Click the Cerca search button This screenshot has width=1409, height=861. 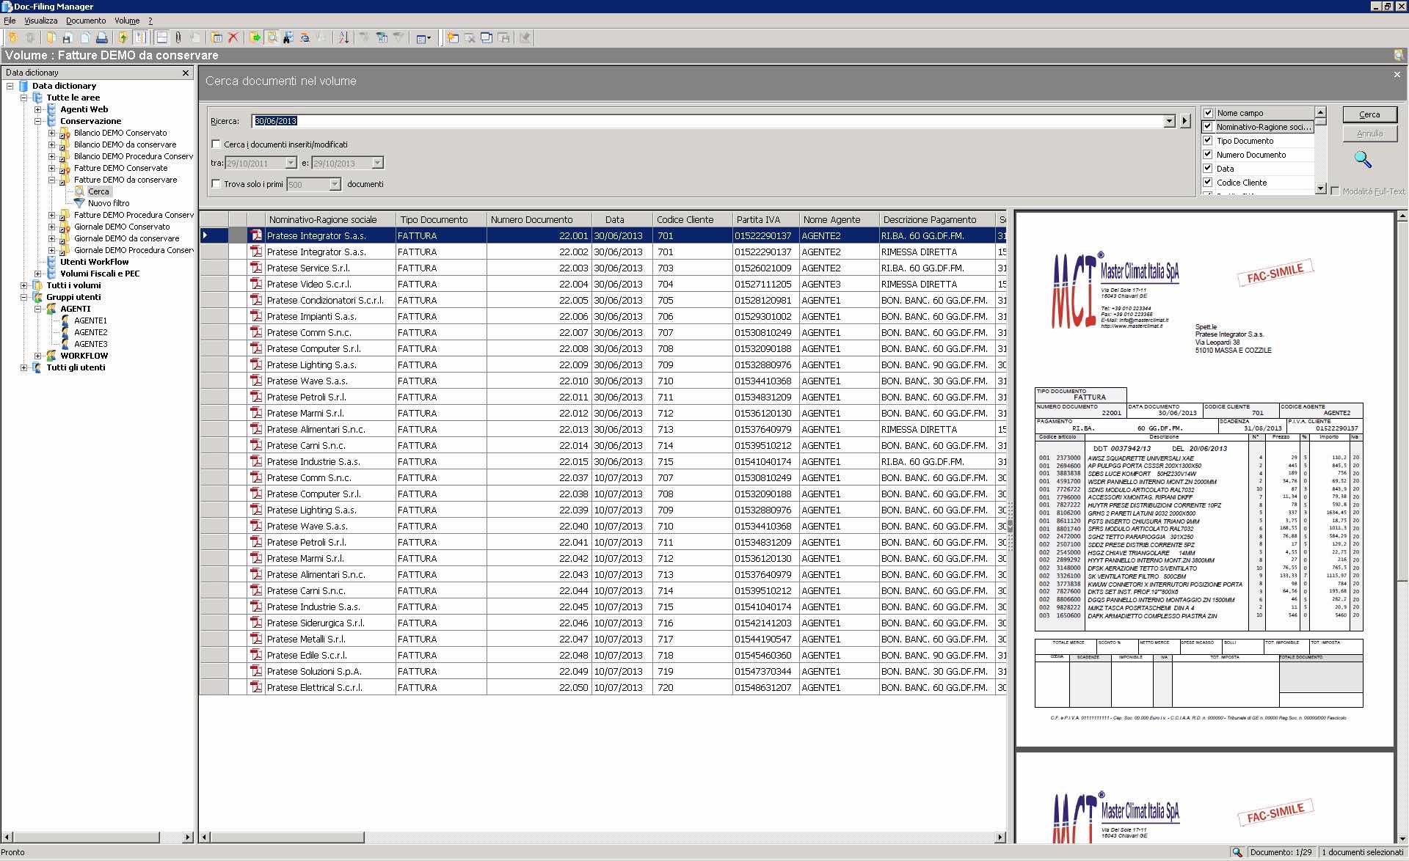tap(1369, 114)
